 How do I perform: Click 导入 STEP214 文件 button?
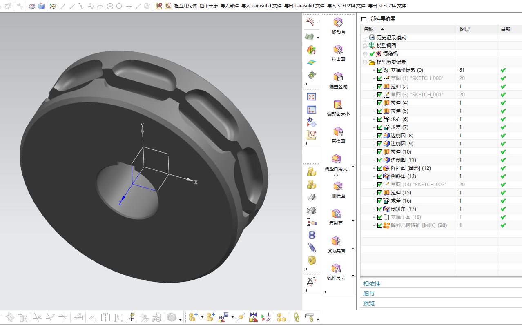(346, 6)
